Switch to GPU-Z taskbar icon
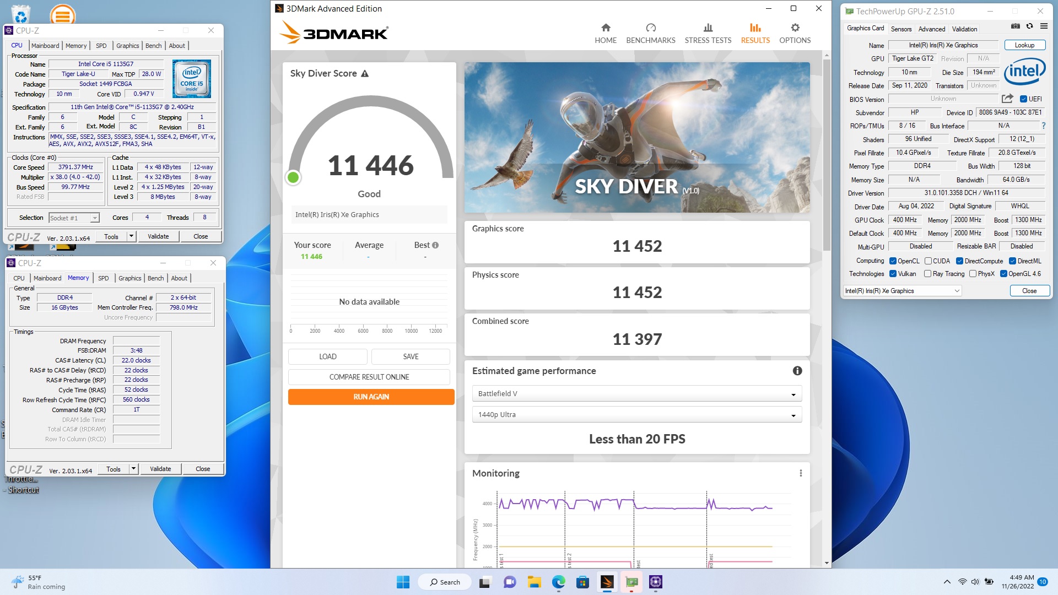The height and width of the screenshot is (595, 1058). [631, 582]
